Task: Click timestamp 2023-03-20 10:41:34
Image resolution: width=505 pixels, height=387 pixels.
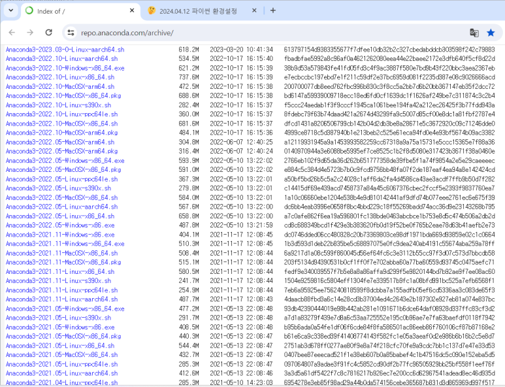Action: click(241, 50)
